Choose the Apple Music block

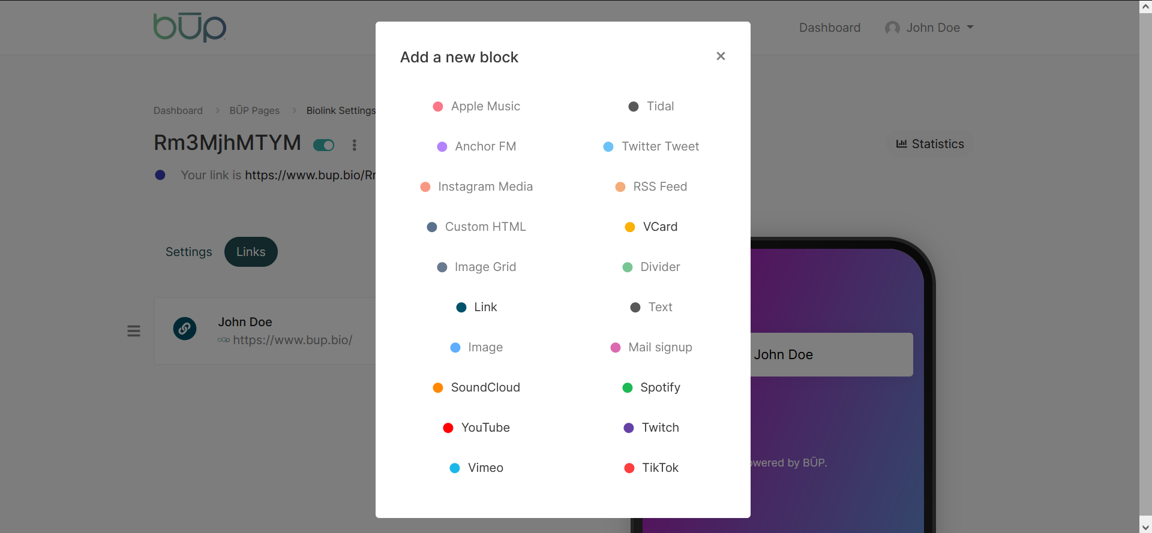[x=476, y=106]
